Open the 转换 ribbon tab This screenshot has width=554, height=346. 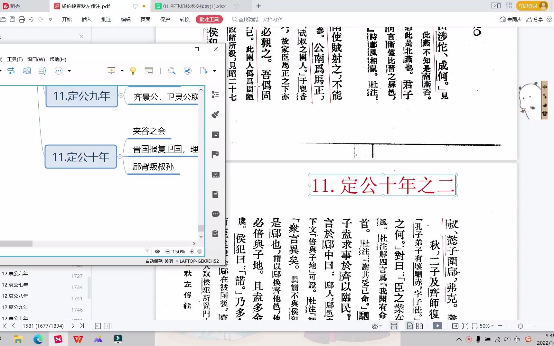[185, 19]
